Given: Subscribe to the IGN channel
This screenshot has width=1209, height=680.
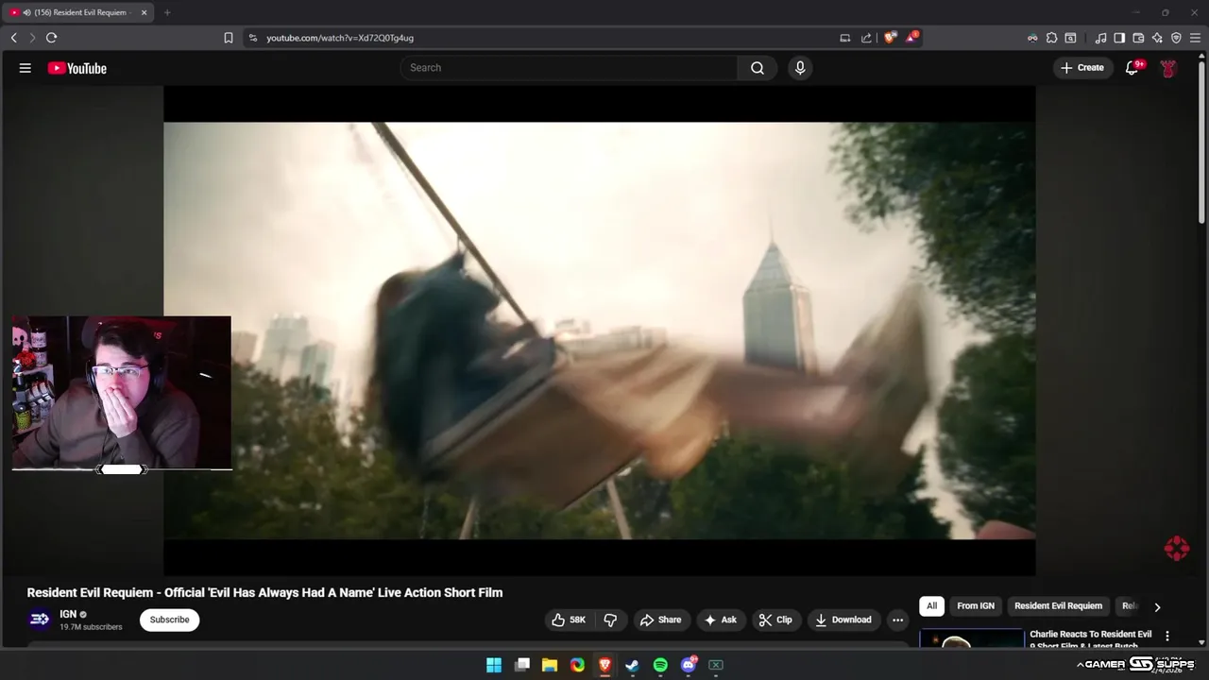Looking at the screenshot, I should point(169,620).
